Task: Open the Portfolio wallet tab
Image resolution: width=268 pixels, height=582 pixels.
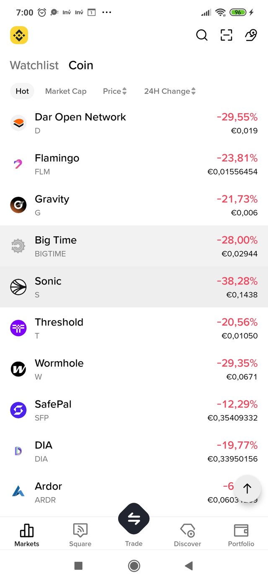Action: [241, 535]
